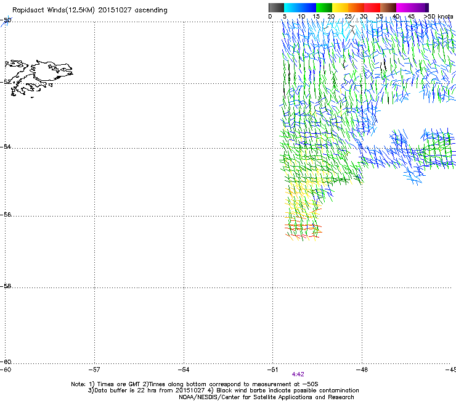Click the -54 latitude axis label
The width and height of the screenshot is (456, 401).
(x=6, y=146)
